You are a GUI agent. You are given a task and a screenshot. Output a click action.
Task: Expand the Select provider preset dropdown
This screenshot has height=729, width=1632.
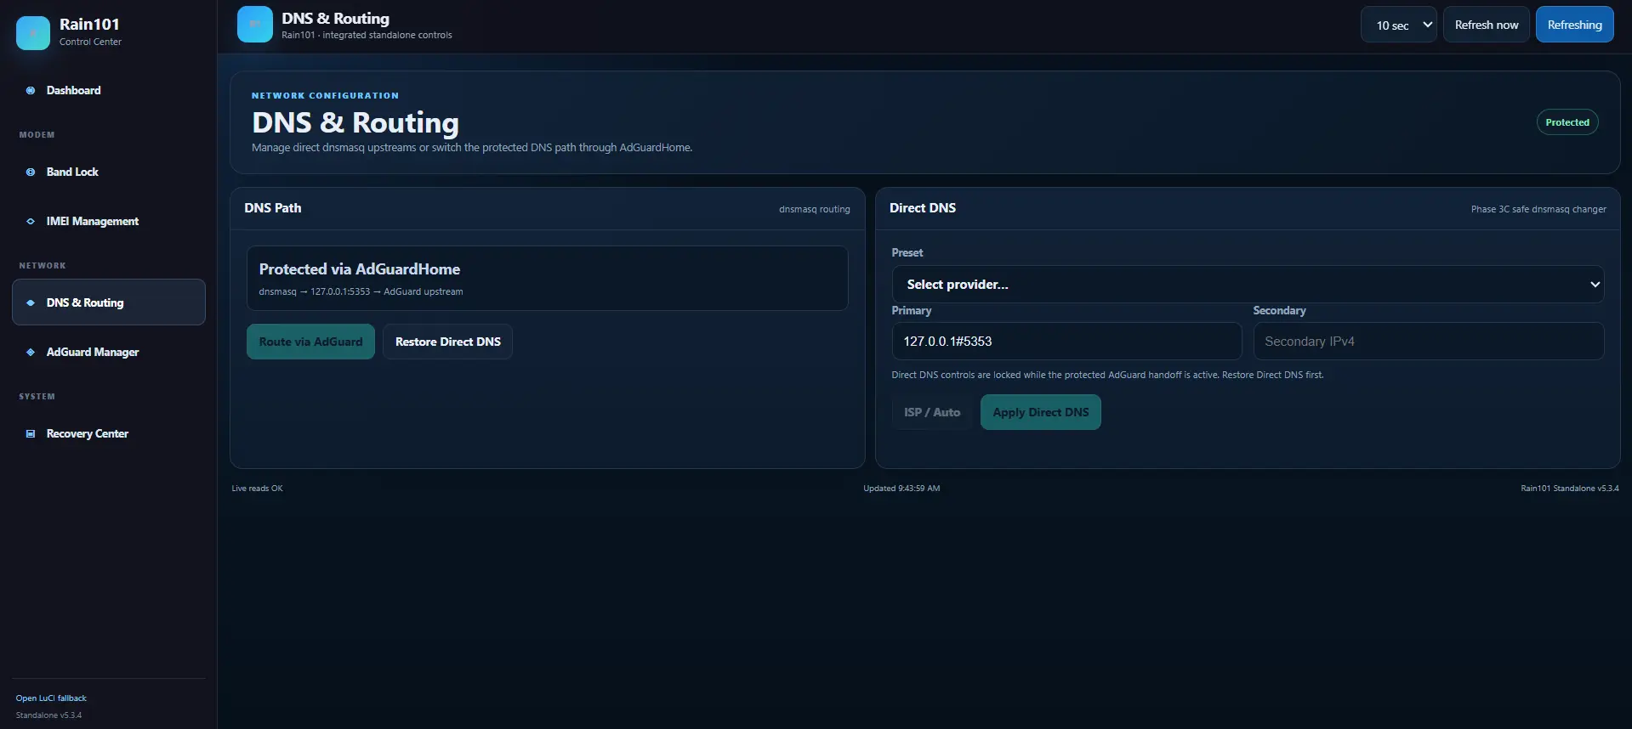[1248, 285]
